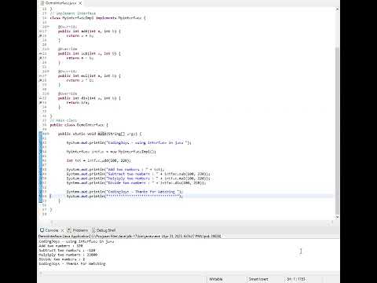The width and height of the screenshot is (377, 283).
Task: Close the Console view tab
Action: (x=62, y=230)
